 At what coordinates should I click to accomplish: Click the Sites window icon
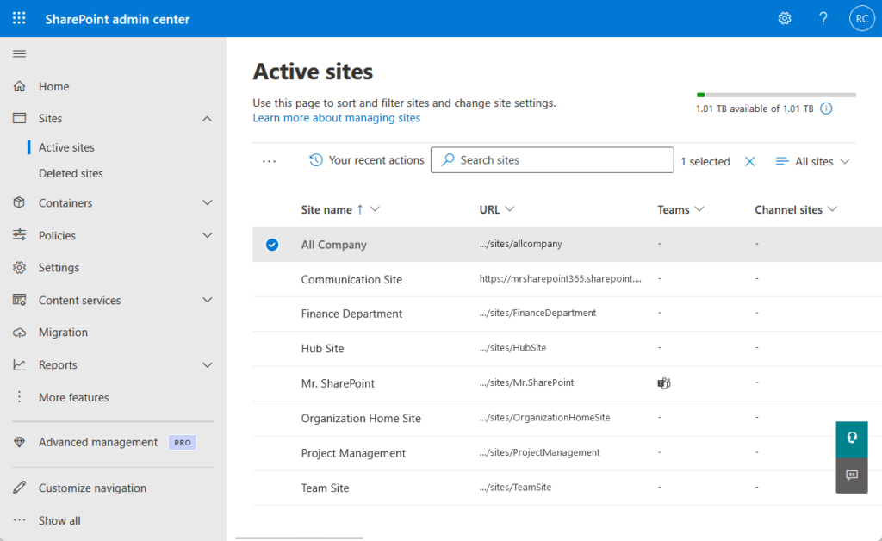[19, 118]
